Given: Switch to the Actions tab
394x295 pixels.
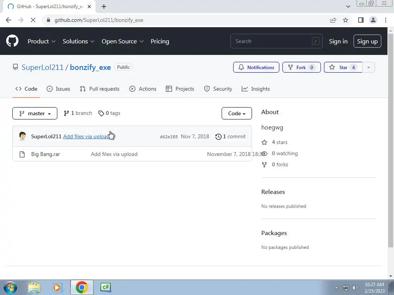Looking at the screenshot, I should point(143,89).
